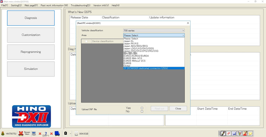266x137 pixels.
Task: Open the Web page(P) menu
Action: click(x=31, y=5)
